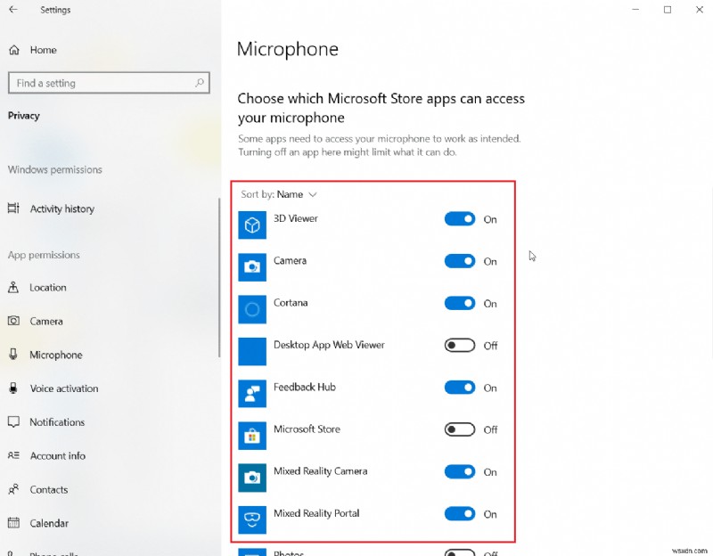Open the 3D Viewer app icon
This screenshot has width=713, height=556.
tap(251, 225)
